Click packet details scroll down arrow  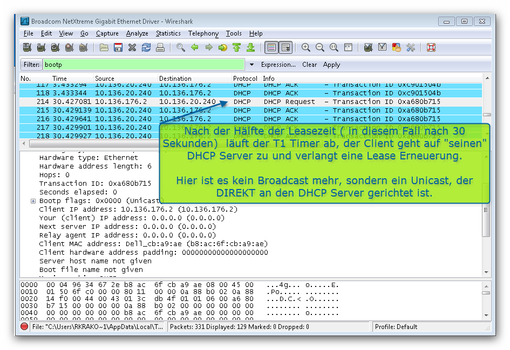click(x=486, y=272)
